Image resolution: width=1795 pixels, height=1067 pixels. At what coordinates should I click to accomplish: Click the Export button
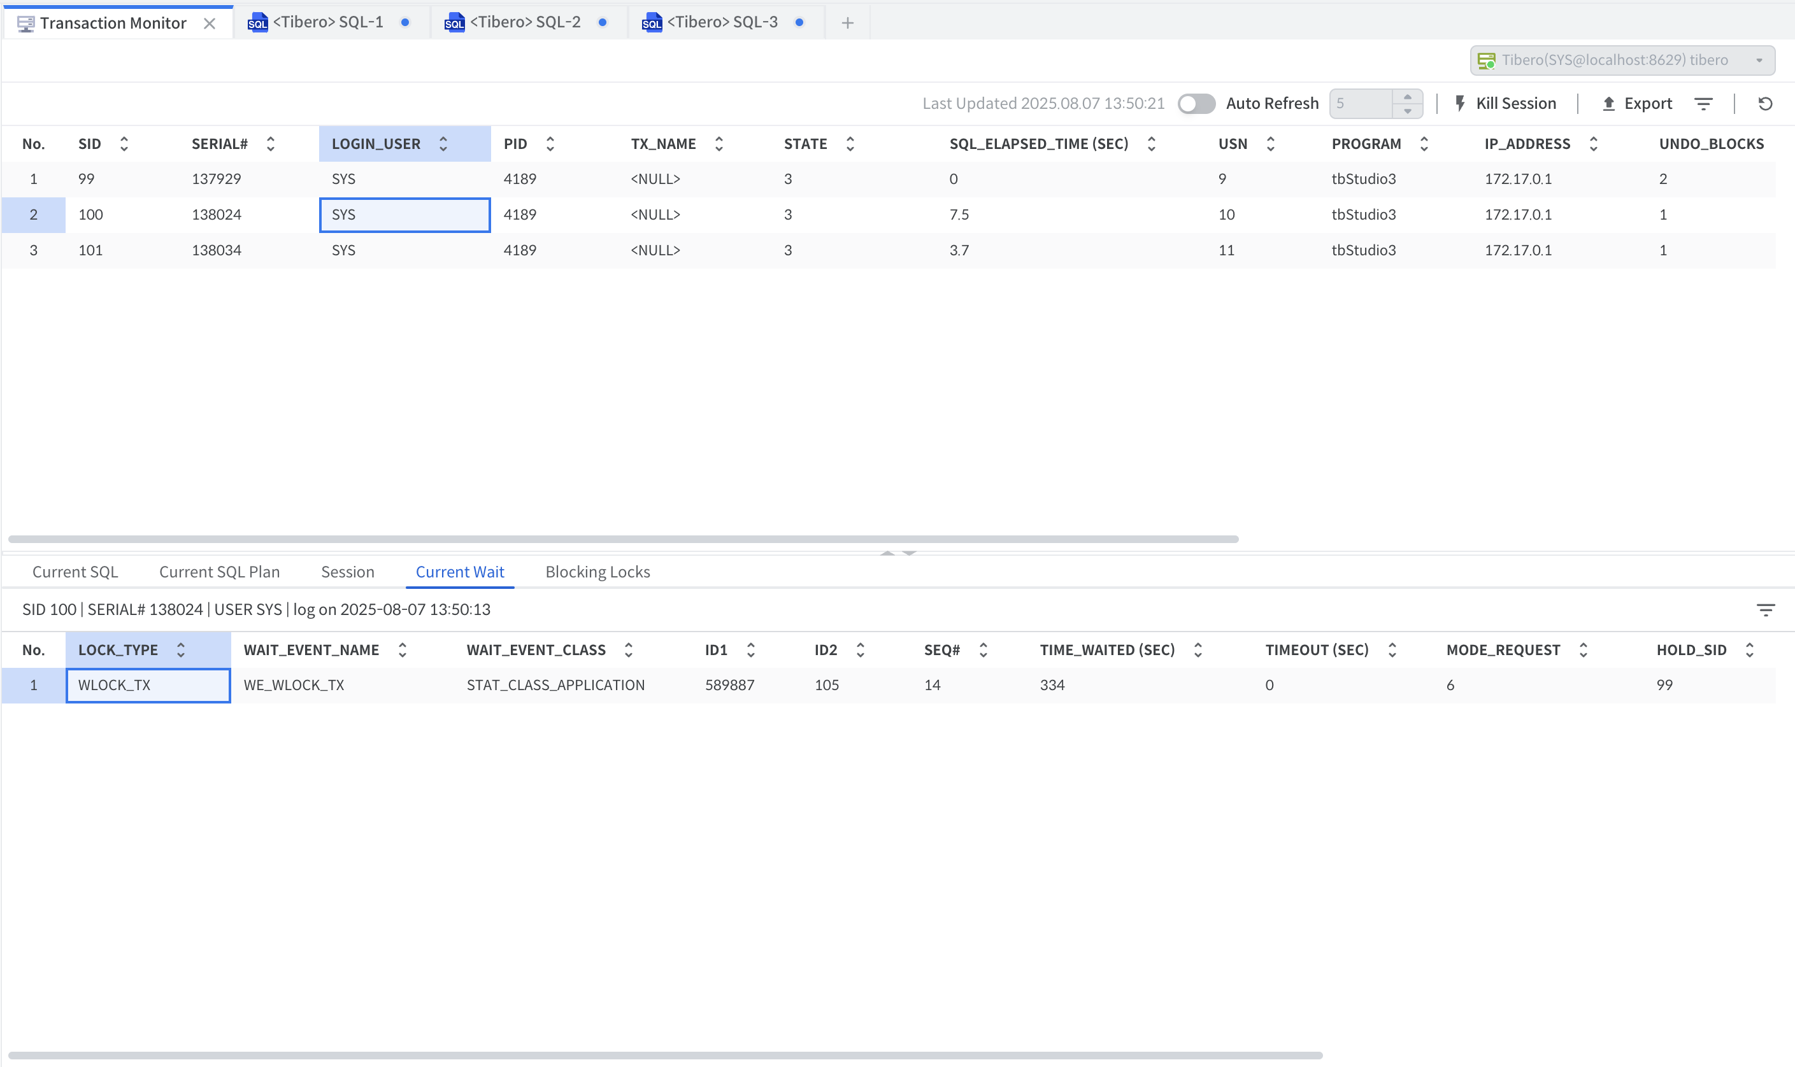[x=1637, y=104]
